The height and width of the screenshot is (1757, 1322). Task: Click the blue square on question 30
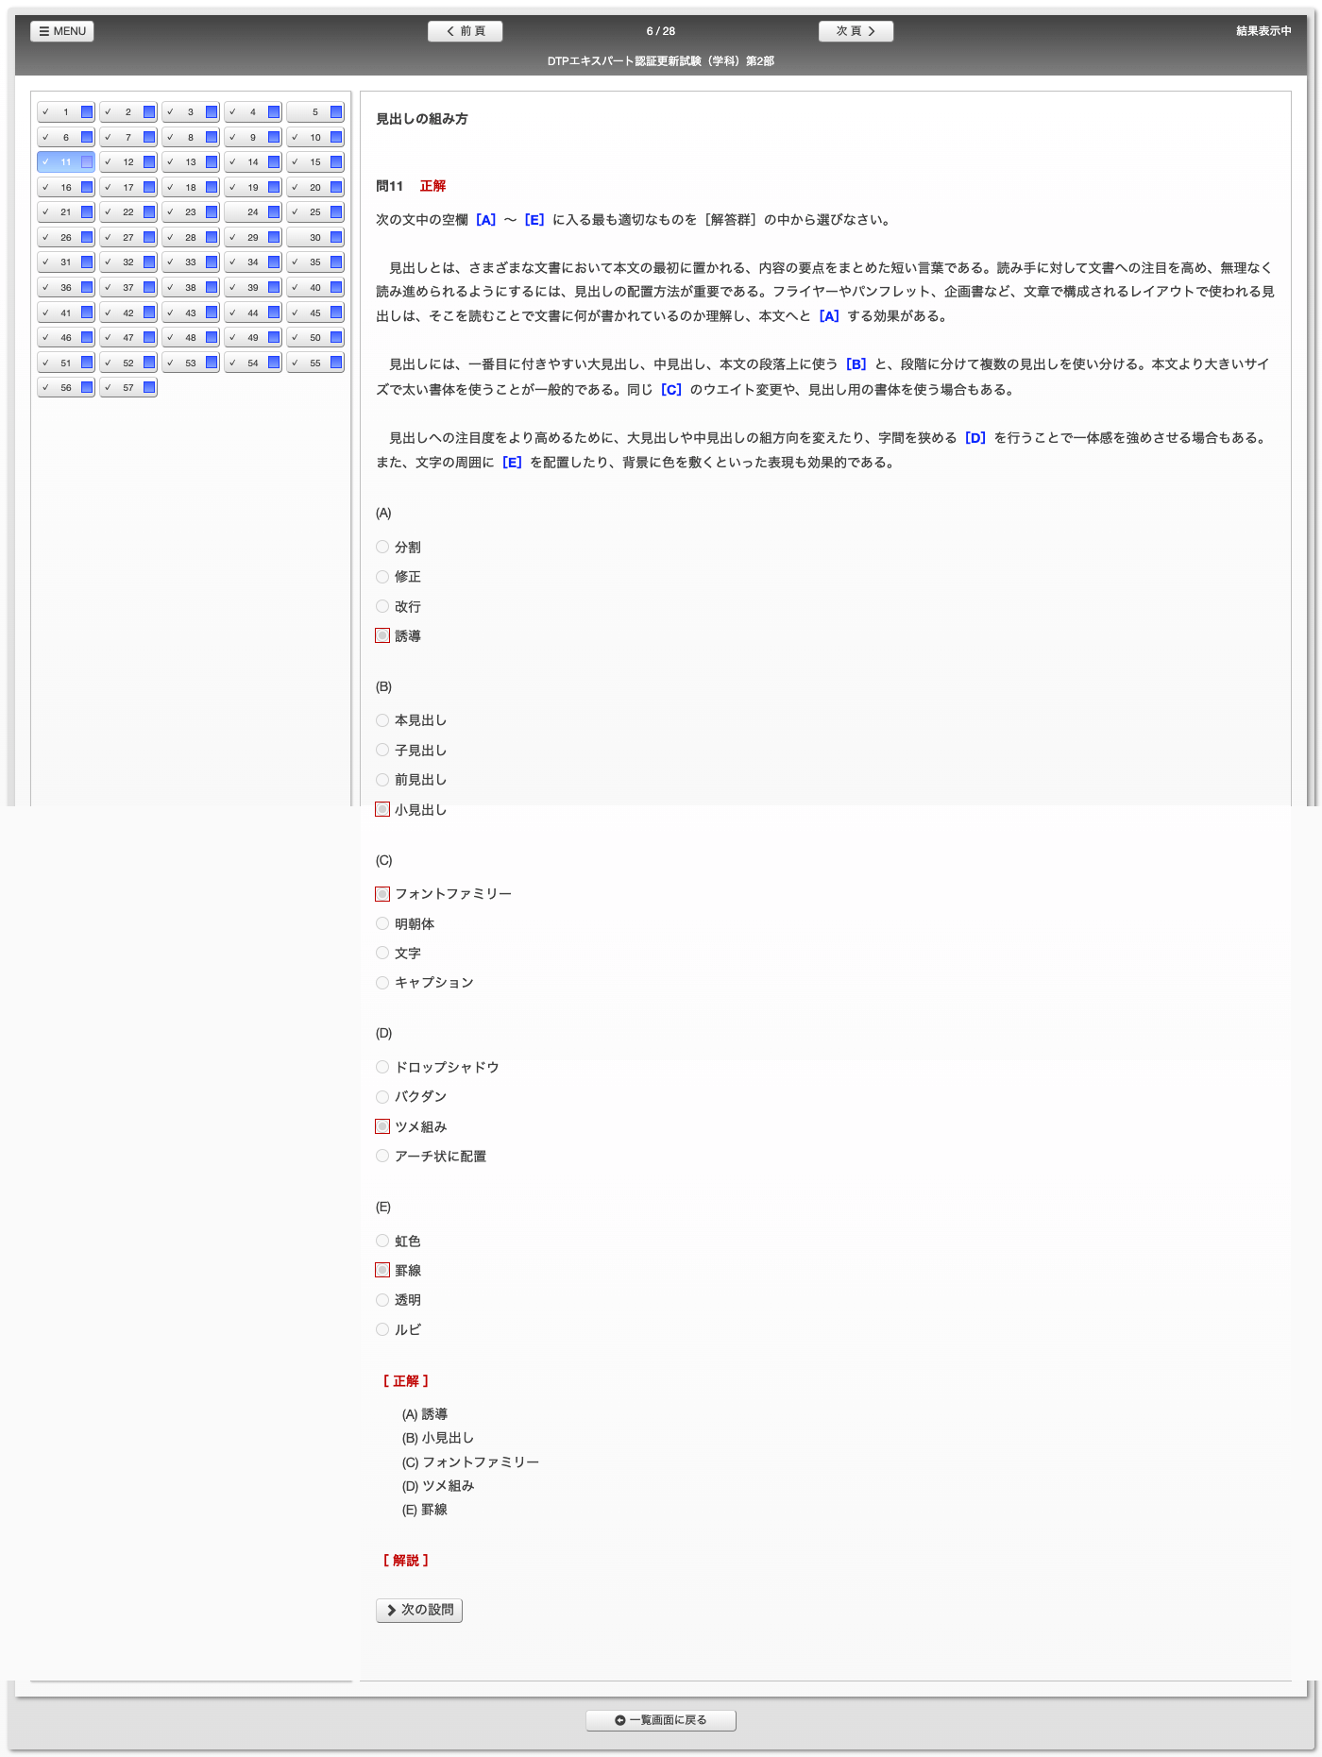click(336, 238)
